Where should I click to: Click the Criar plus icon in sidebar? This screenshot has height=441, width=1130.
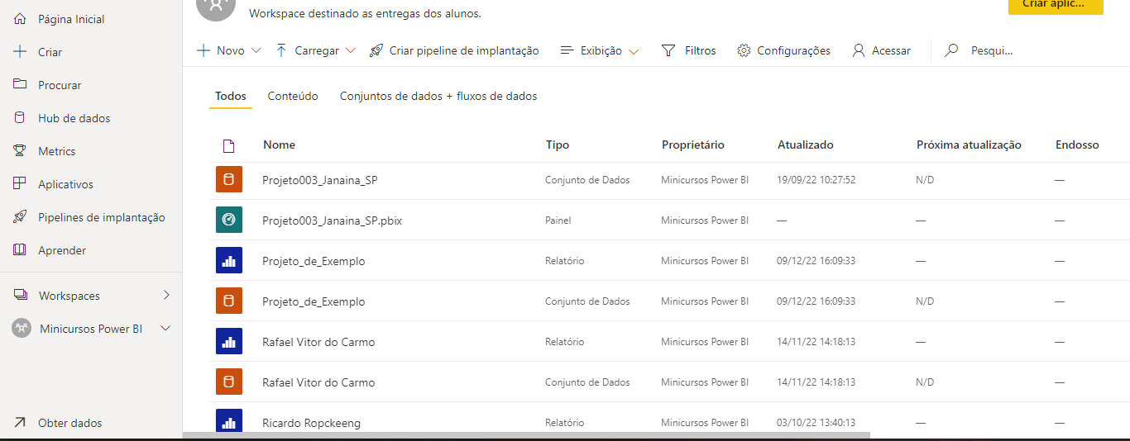(20, 52)
